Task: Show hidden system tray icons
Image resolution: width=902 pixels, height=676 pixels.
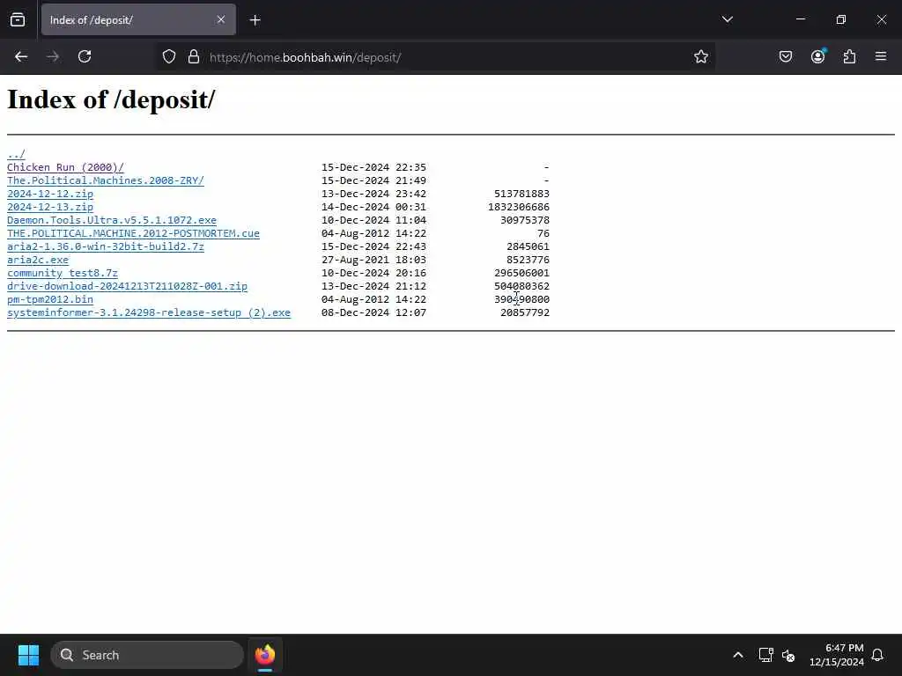Action: (x=738, y=655)
